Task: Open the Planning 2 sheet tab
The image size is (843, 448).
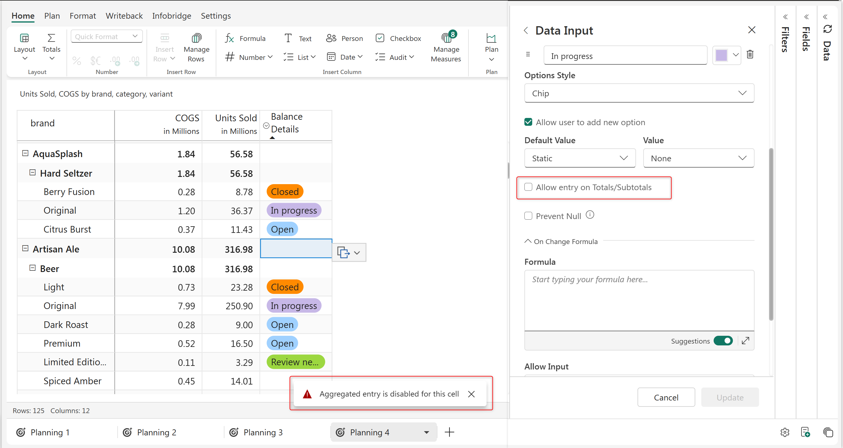Action: tap(156, 432)
